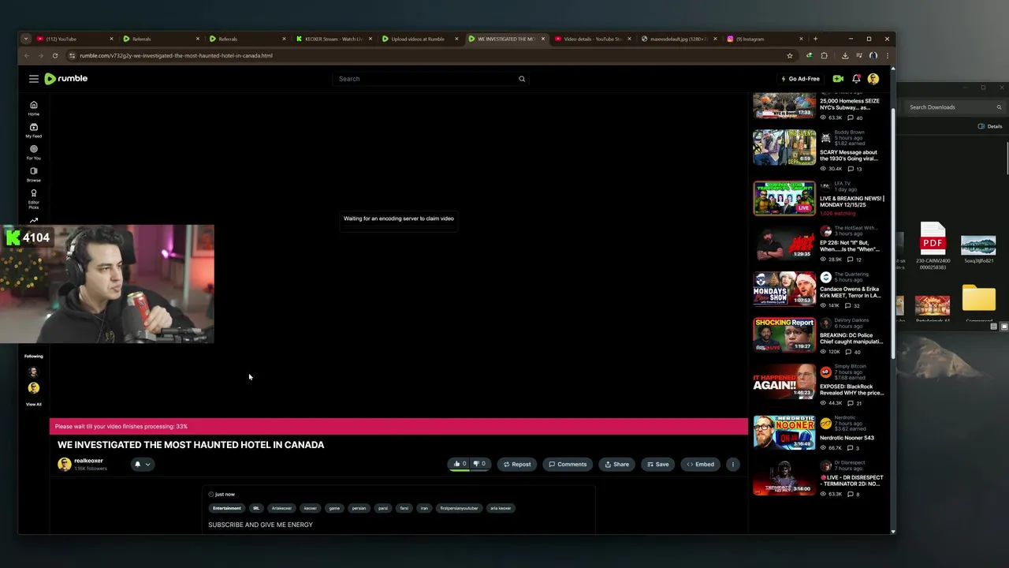Open the profile avatar menu
Screen dimensions: 1009x568
coord(873,79)
